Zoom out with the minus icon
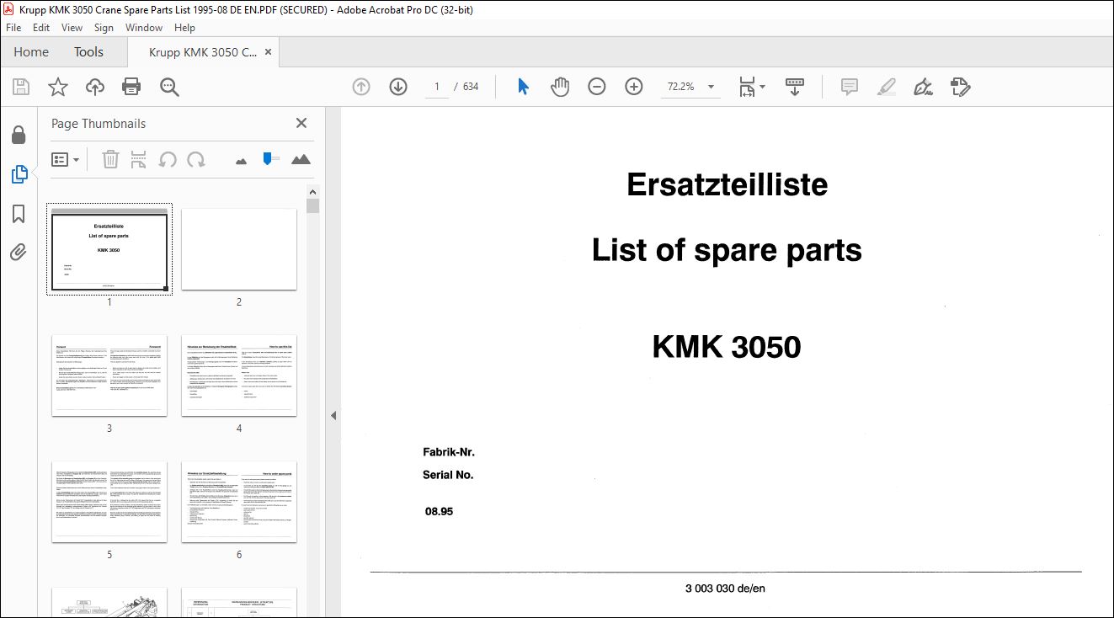The width and height of the screenshot is (1114, 618). tap(597, 87)
